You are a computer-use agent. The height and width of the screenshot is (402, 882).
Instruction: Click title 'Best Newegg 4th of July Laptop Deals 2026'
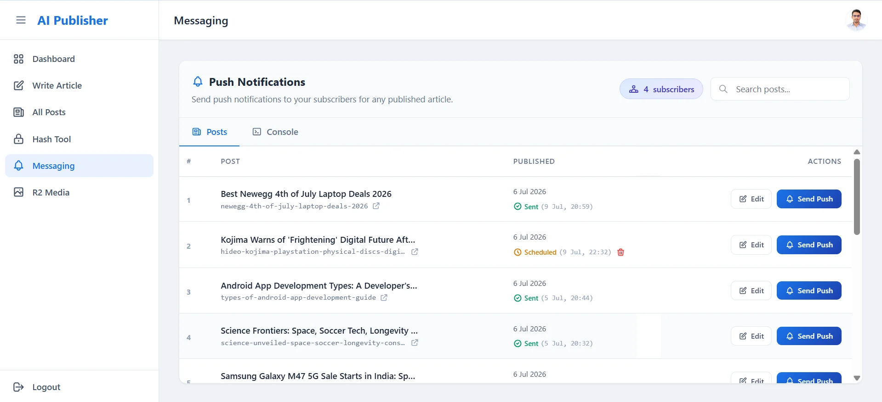306,194
